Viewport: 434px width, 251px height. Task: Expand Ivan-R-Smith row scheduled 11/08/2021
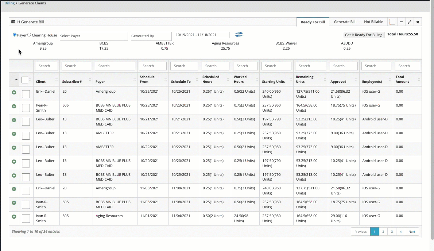coord(14,203)
